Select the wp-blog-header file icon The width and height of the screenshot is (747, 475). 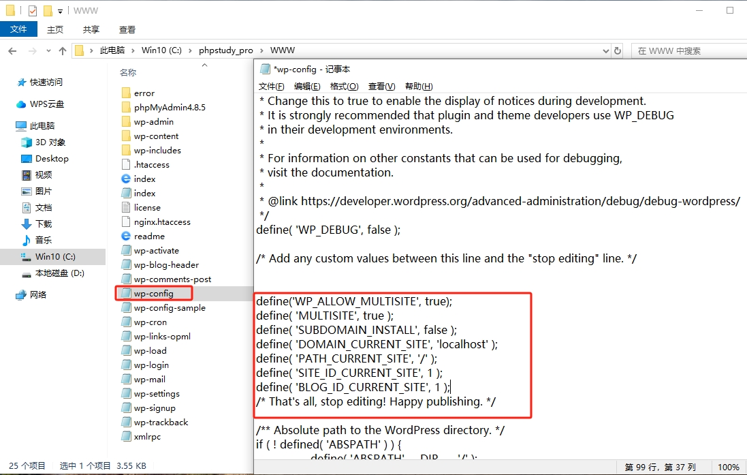point(126,264)
